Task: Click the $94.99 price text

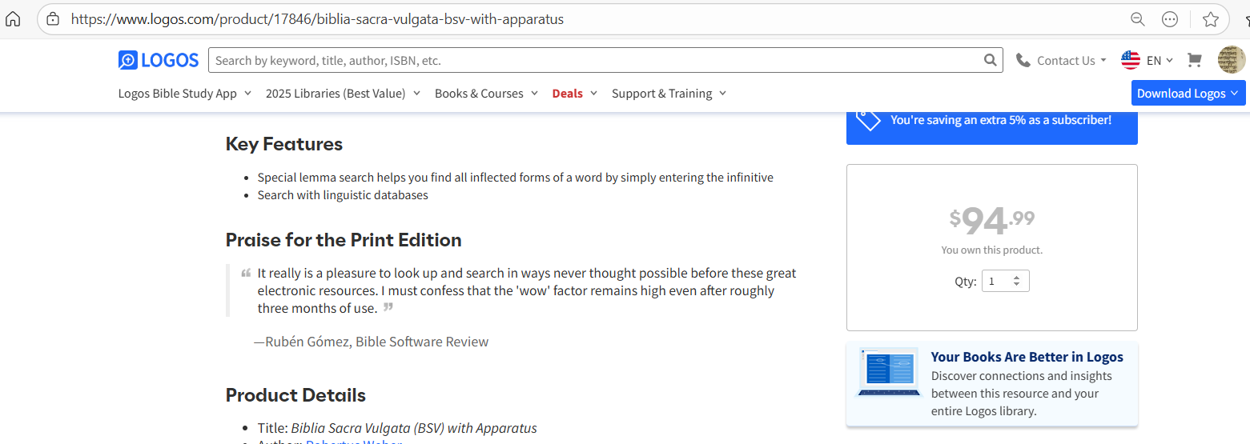Action: click(x=991, y=219)
